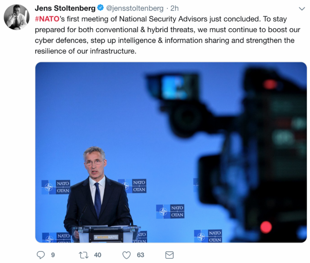Screen dimensions: 310x263
Task: Click the word infrastructure in the tweet
Action: point(113,51)
